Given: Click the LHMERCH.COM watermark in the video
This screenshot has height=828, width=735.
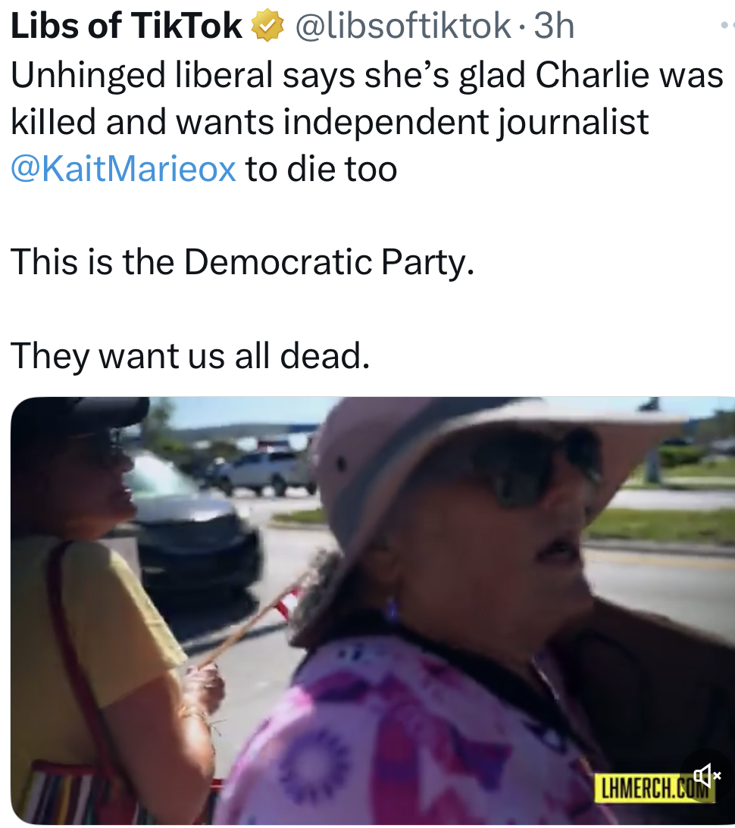Looking at the screenshot, I should pyautogui.click(x=654, y=789).
